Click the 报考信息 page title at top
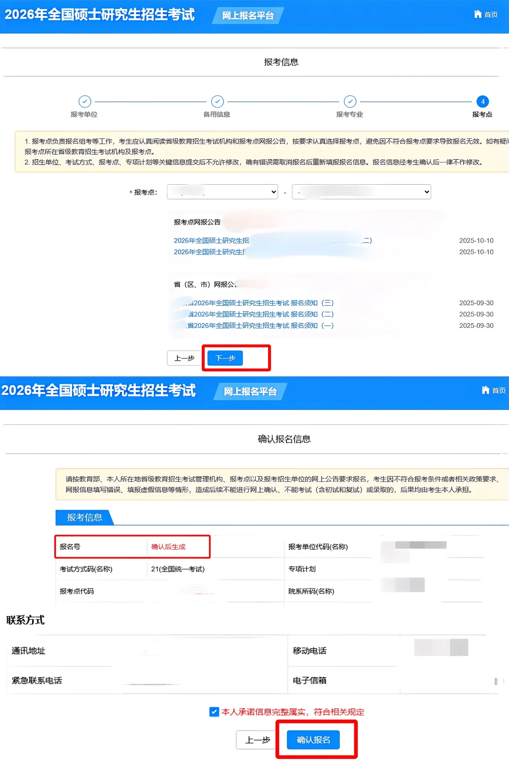This screenshot has height=763, width=509. 281,62
